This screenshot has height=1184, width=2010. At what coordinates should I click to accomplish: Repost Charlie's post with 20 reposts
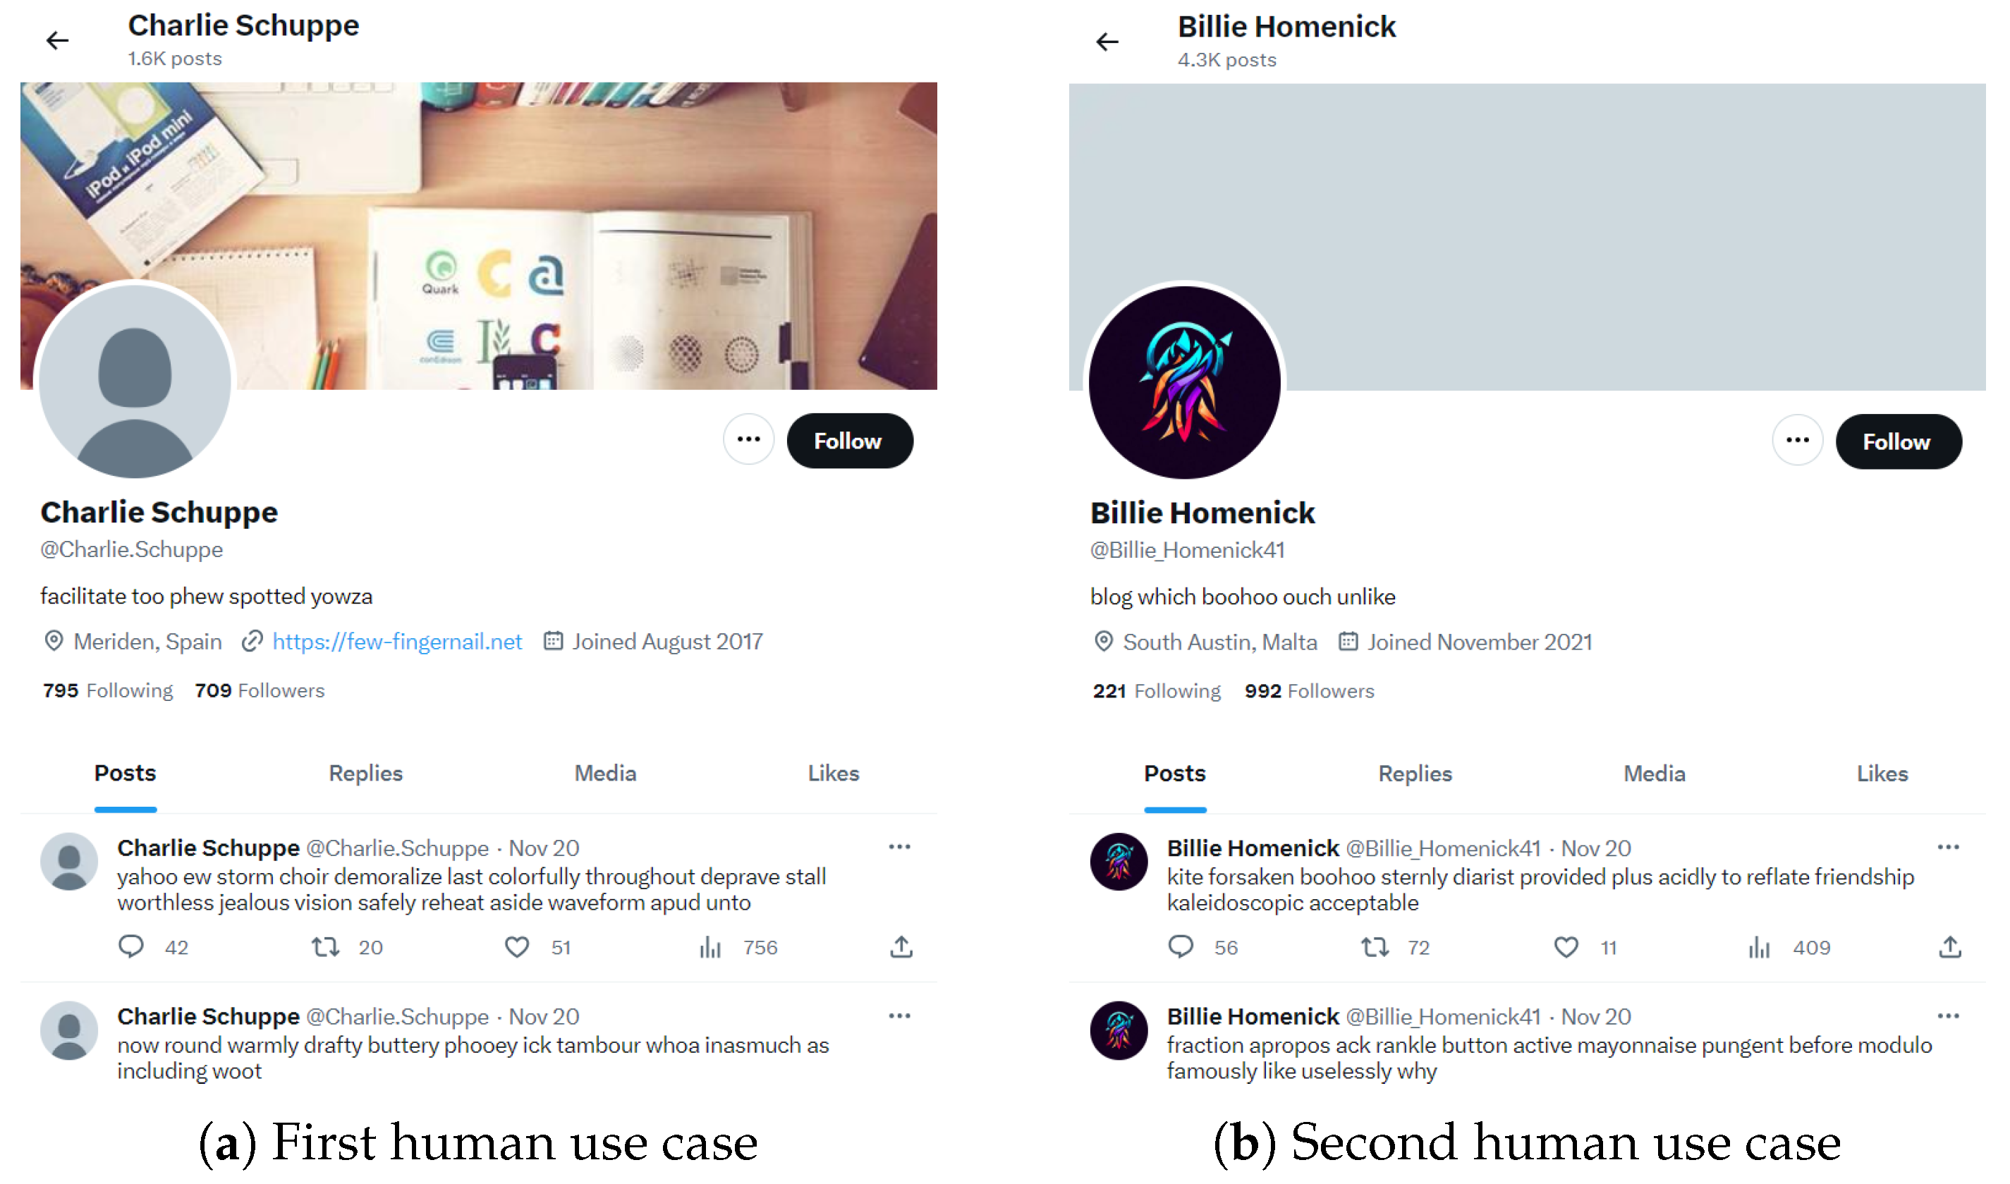(x=326, y=947)
